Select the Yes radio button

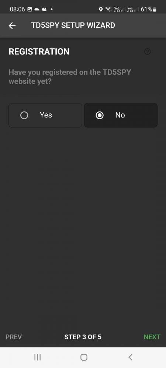pos(45,115)
